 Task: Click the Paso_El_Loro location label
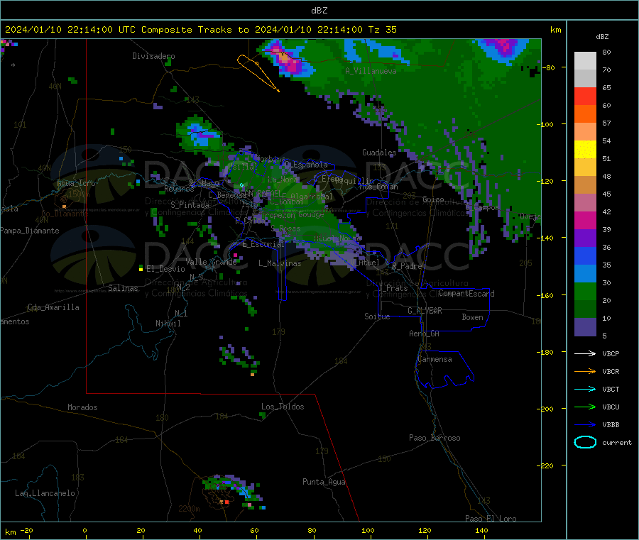(x=491, y=519)
